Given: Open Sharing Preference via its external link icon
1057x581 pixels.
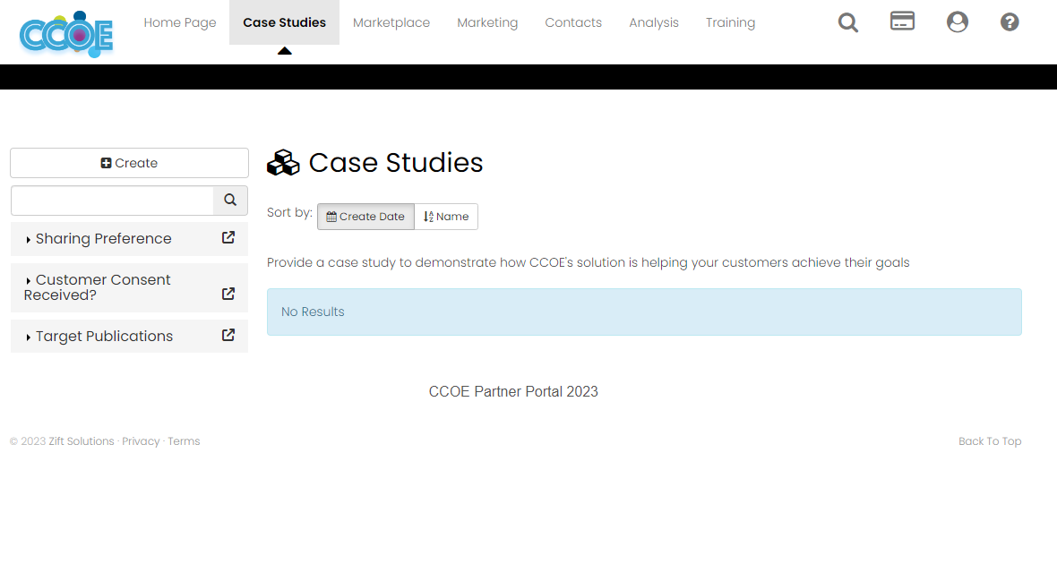Looking at the screenshot, I should (227, 238).
